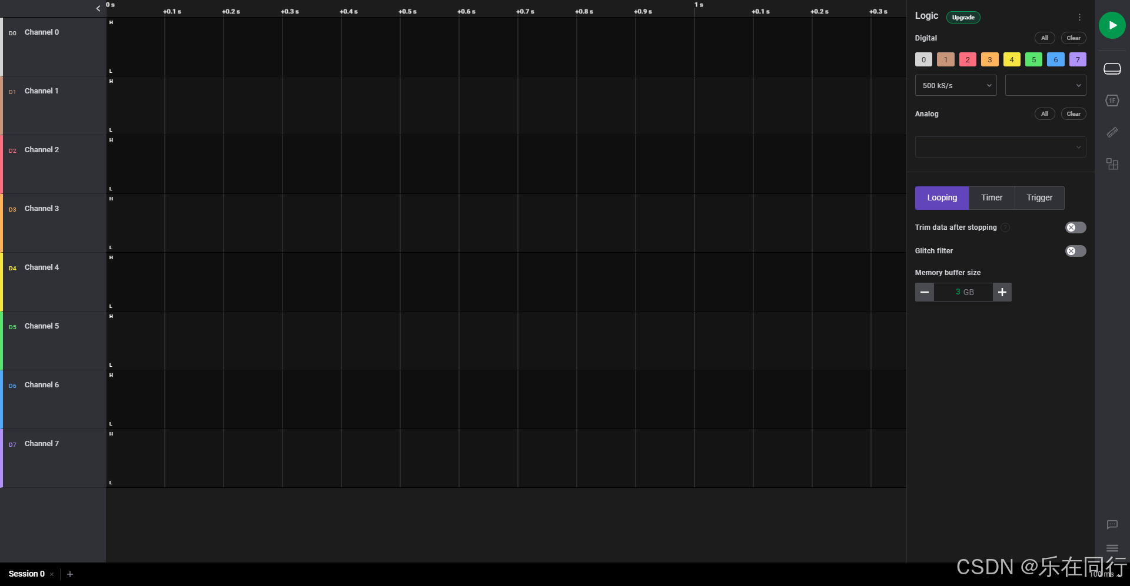Select Channel 2 row label
1130x586 pixels.
(x=42, y=150)
